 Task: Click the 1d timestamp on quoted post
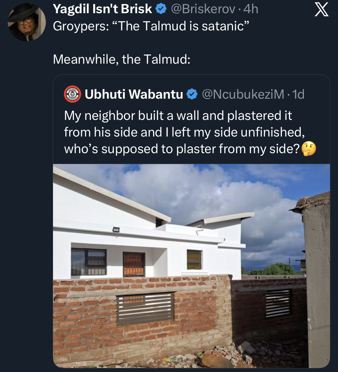click(x=298, y=94)
